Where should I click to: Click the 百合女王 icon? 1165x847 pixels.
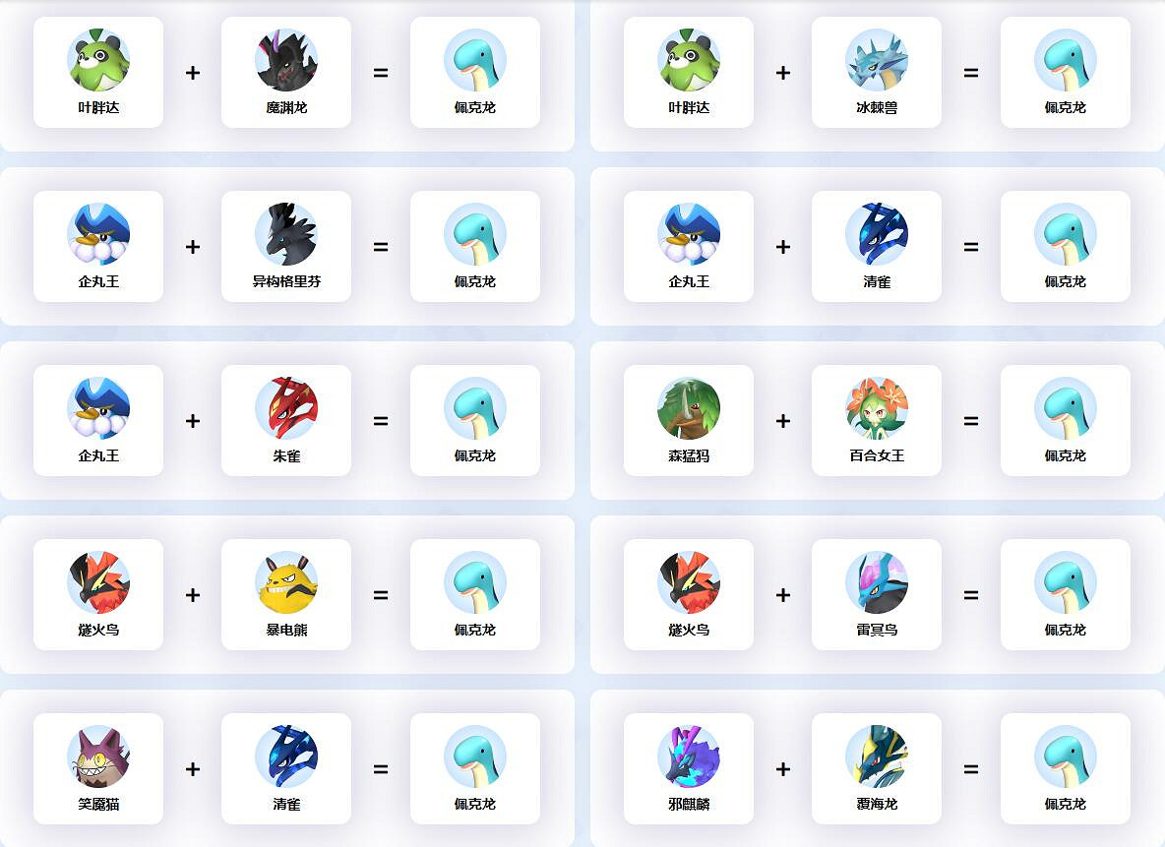tap(877, 408)
